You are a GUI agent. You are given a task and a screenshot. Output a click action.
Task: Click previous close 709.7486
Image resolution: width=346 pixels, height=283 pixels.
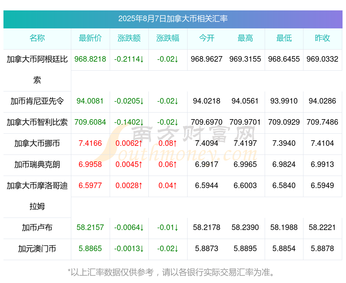322,122
